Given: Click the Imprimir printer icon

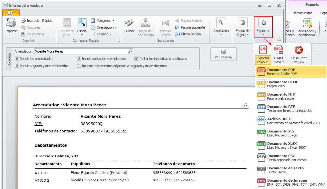Looking at the screenshot, I should pyautogui.click(x=11, y=23).
